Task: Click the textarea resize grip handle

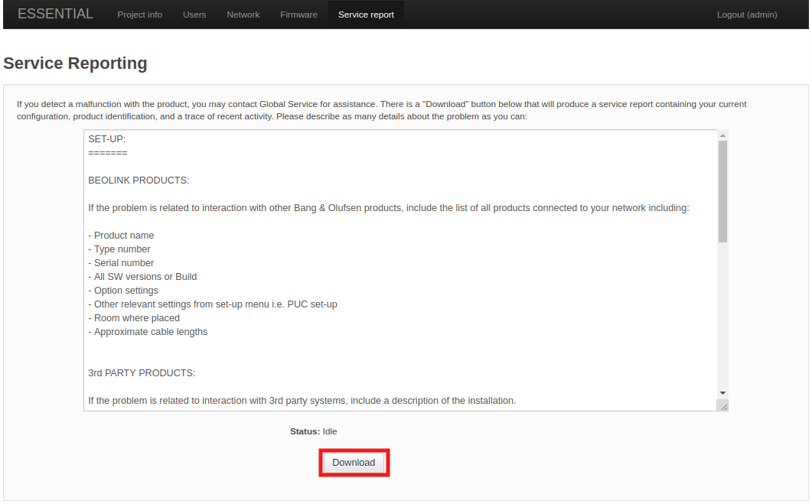Action: [723, 405]
